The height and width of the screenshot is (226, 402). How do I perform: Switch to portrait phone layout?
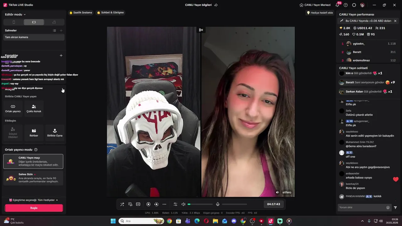coord(14,22)
